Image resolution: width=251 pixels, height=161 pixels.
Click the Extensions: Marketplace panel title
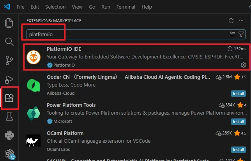[x=54, y=21]
